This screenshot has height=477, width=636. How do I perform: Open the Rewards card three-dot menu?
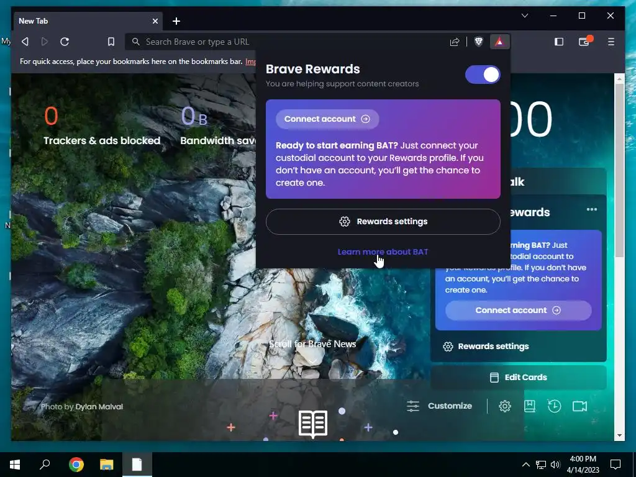point(592,209)
